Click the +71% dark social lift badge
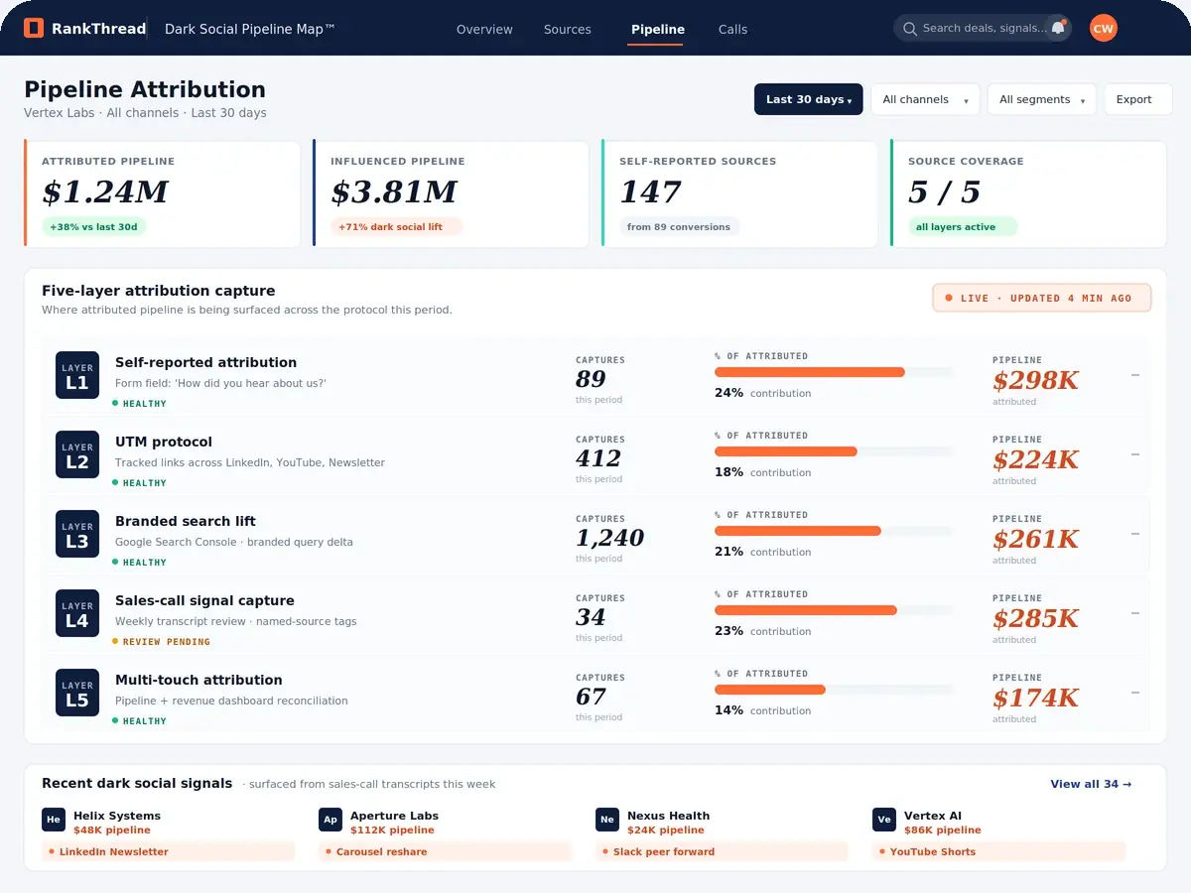 click(x=396, y=226)
